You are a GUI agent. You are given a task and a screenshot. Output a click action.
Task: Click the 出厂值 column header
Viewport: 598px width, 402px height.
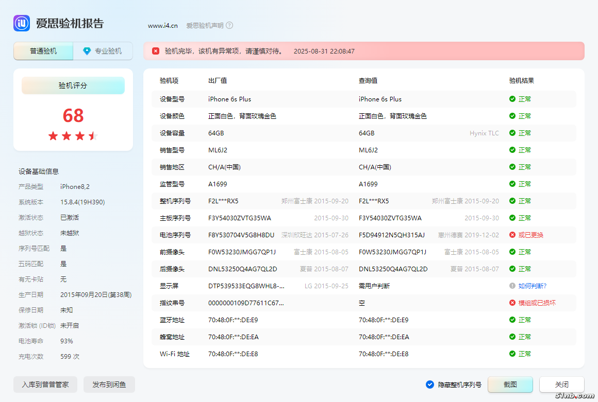[218, 81]
